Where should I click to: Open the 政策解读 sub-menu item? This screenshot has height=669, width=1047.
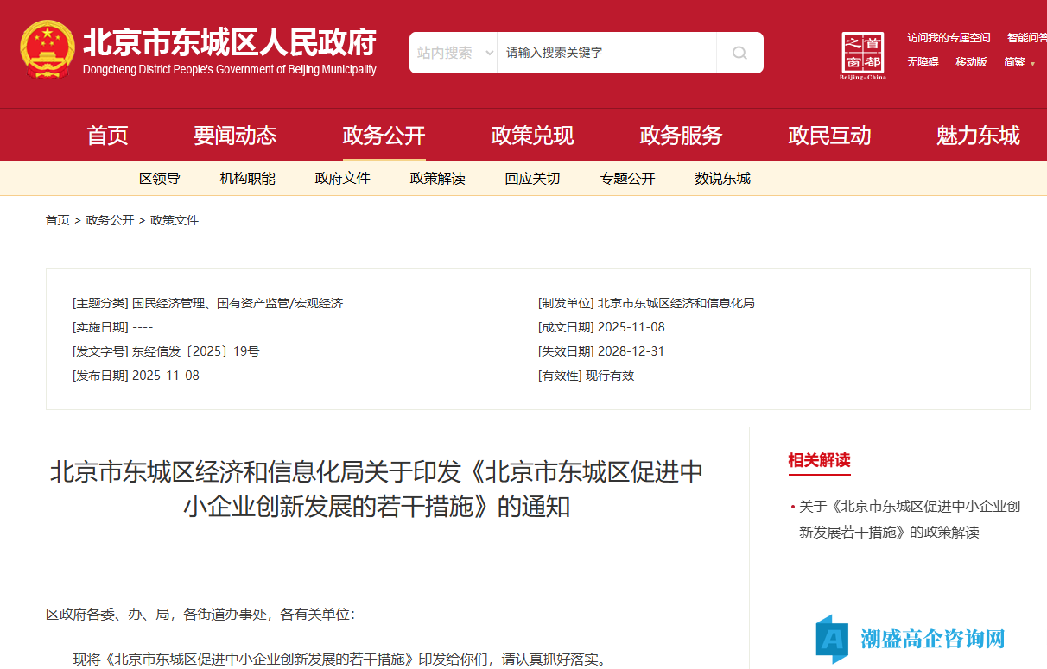coord(437,178)
